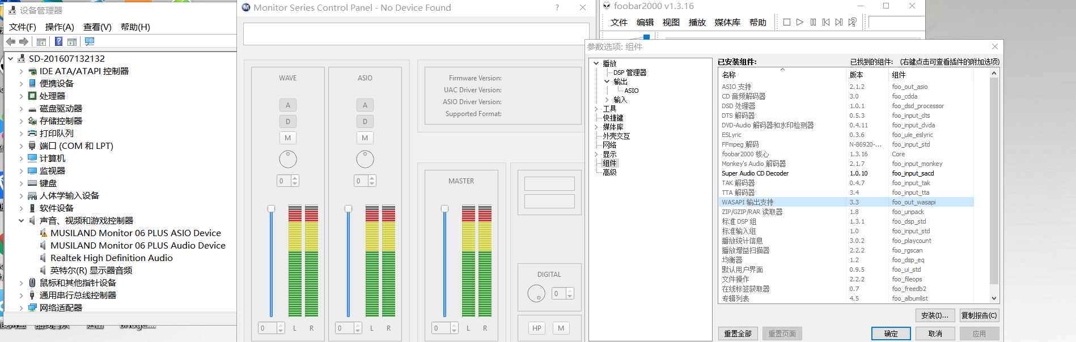Click the printer queue icon in device tree
The height and width of the screenshot is (342, 1076).
point(32,133)
